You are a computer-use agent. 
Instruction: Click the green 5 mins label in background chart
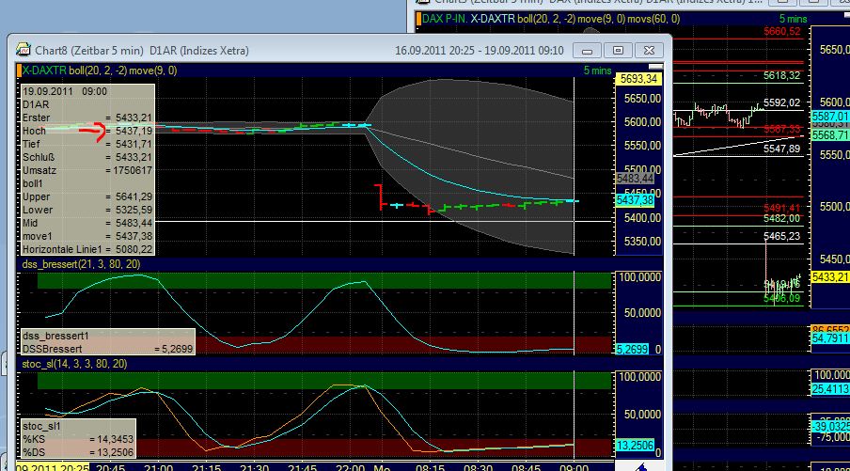pos(793,19)
